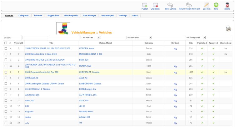
Task: Click the NISSAN, Patrol maker link
Action: (86, 112)
